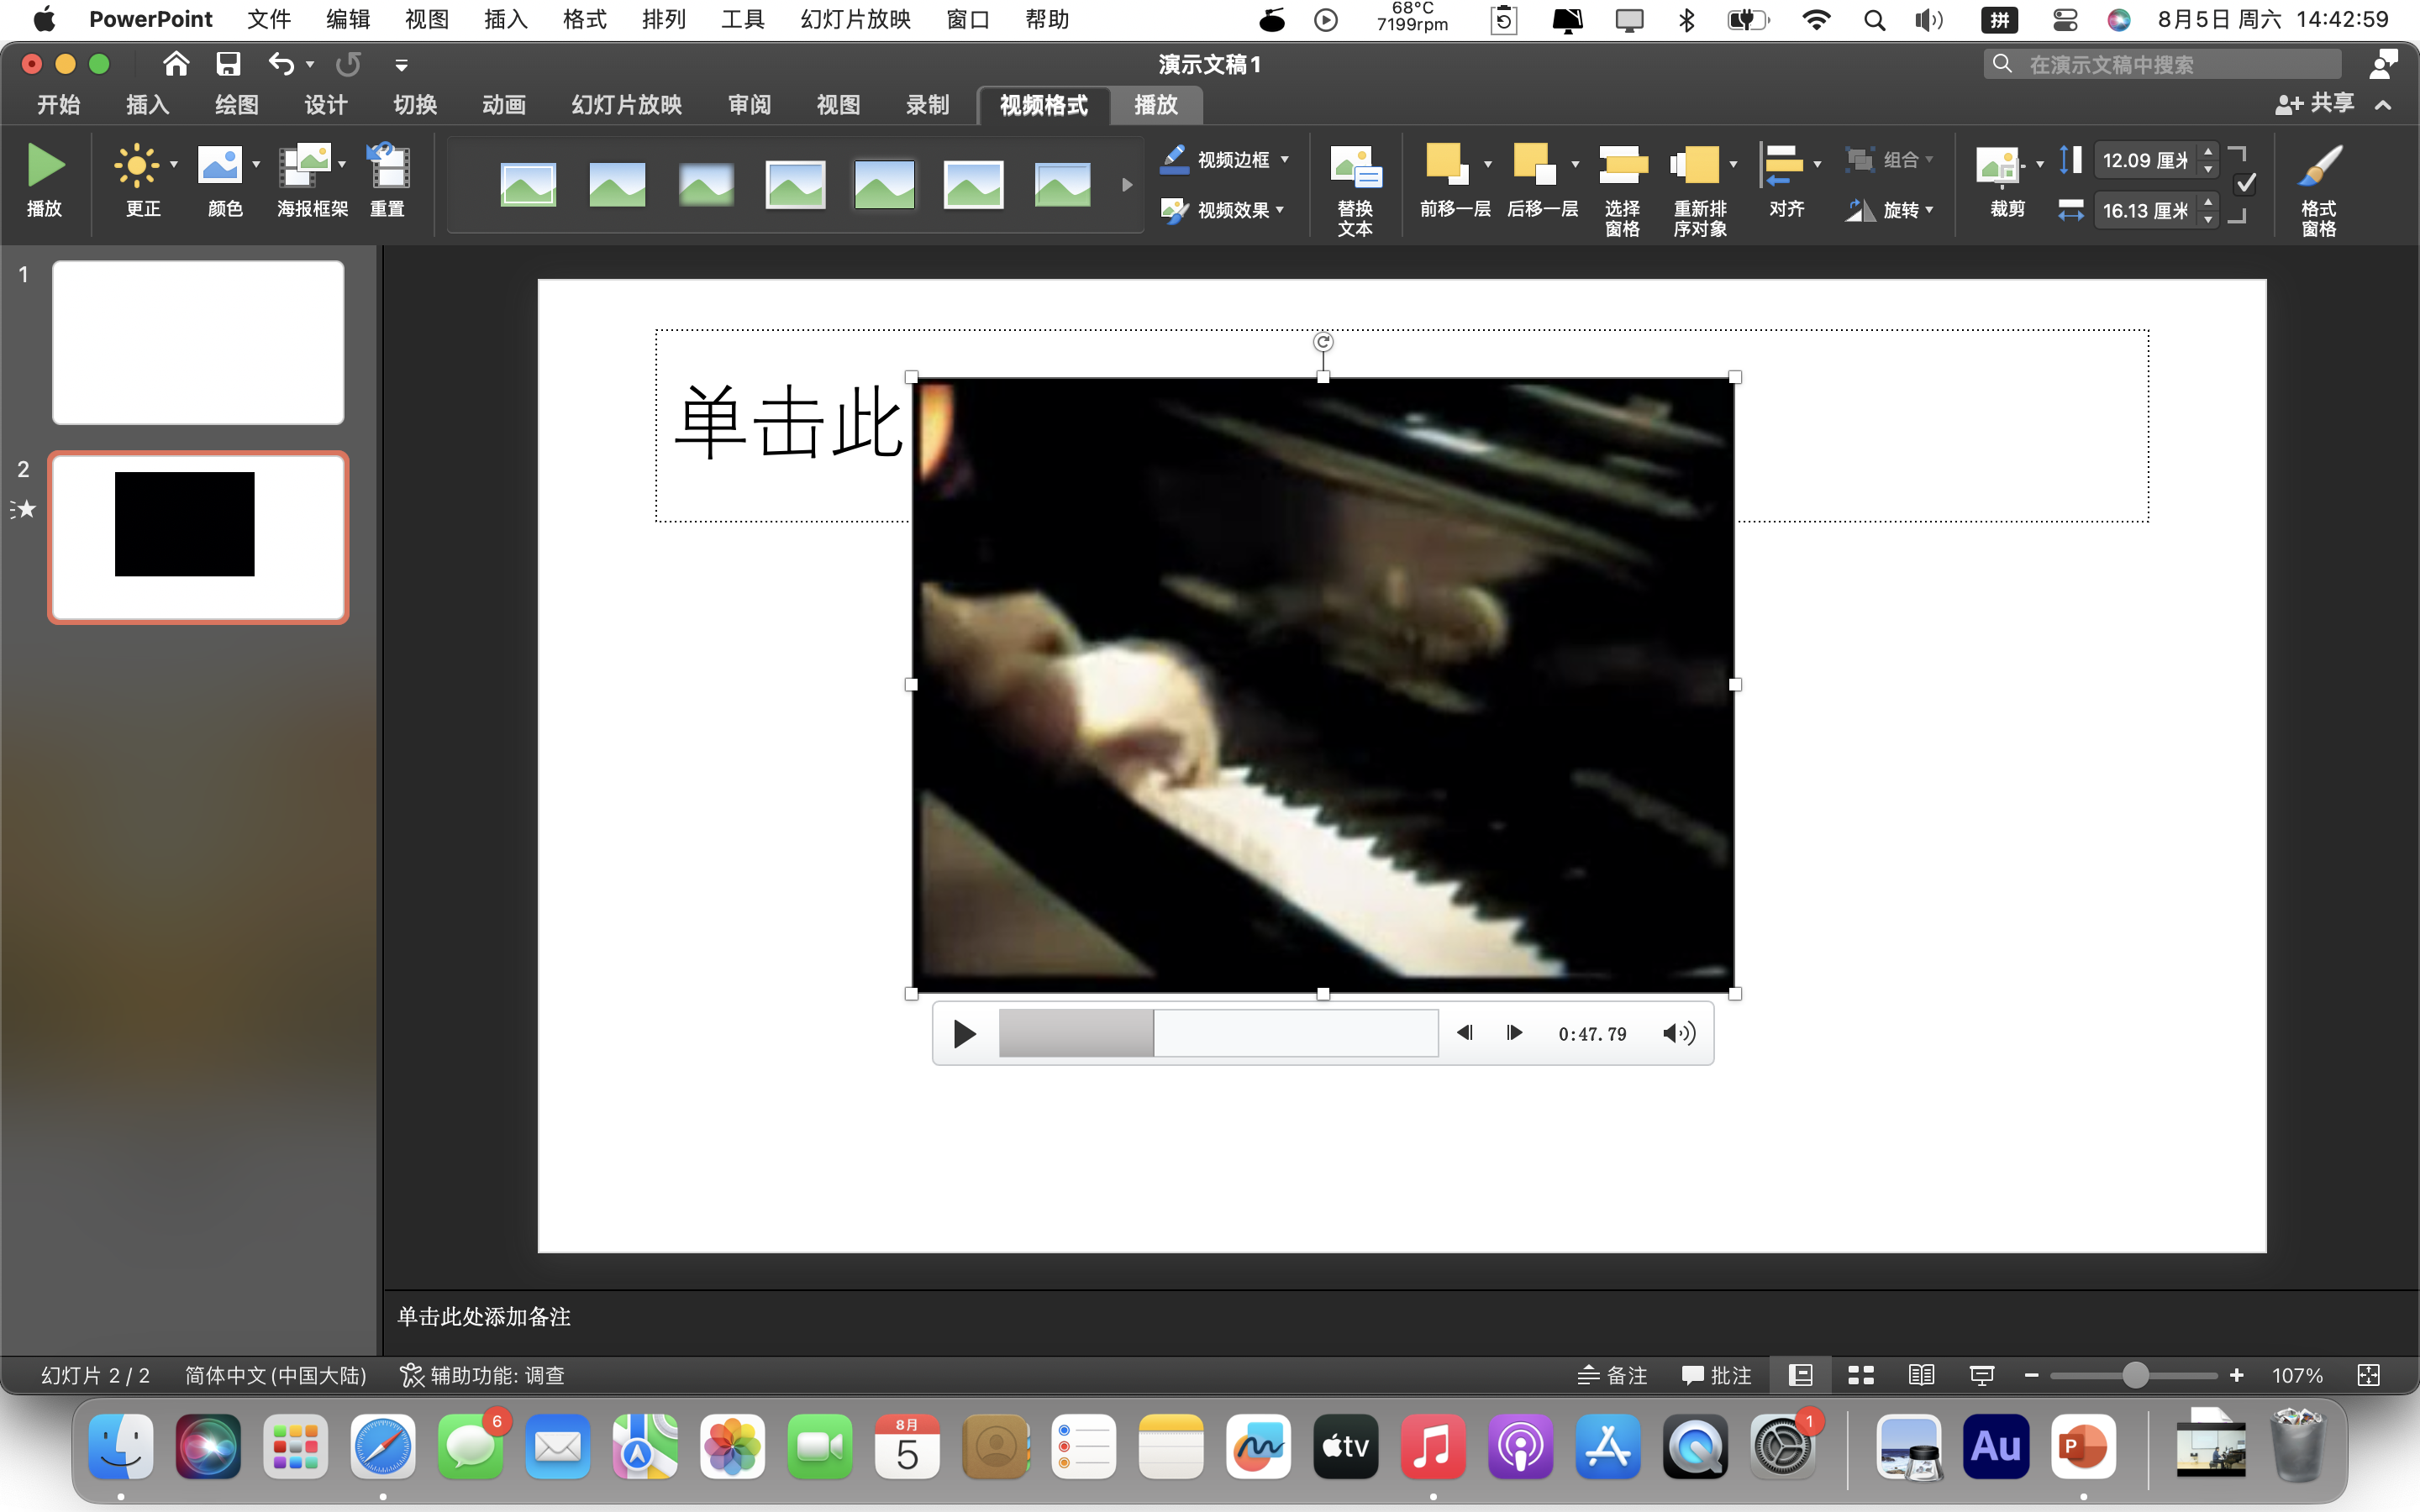Switch to the Playback (播放) ribbon tab
2420x1512 pixels.
click(x=1155, y=105)
